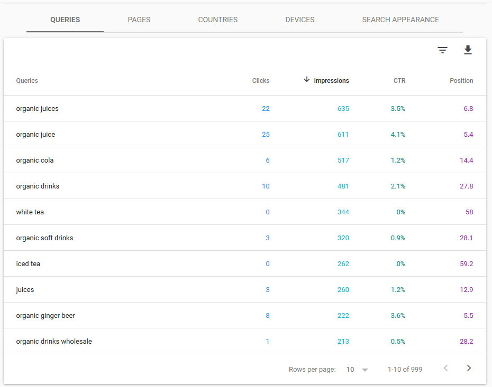Sort table by Clicks column
The height and width of the screenshot is (387, 492).
pyautogui.click(x=261, y=80)
